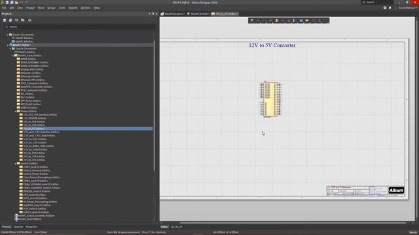Select Arria10_Ground.SchDoc in the tree

(x=37, y=170)
